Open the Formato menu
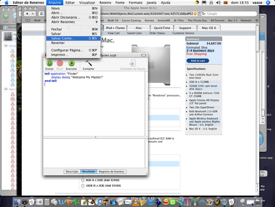The image size is (275, 207). point(135,3)
